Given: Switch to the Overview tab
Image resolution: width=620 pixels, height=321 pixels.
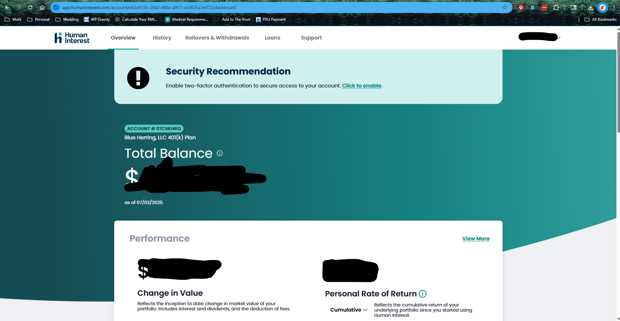Looking at the screenshot, I should coord(123,38).
